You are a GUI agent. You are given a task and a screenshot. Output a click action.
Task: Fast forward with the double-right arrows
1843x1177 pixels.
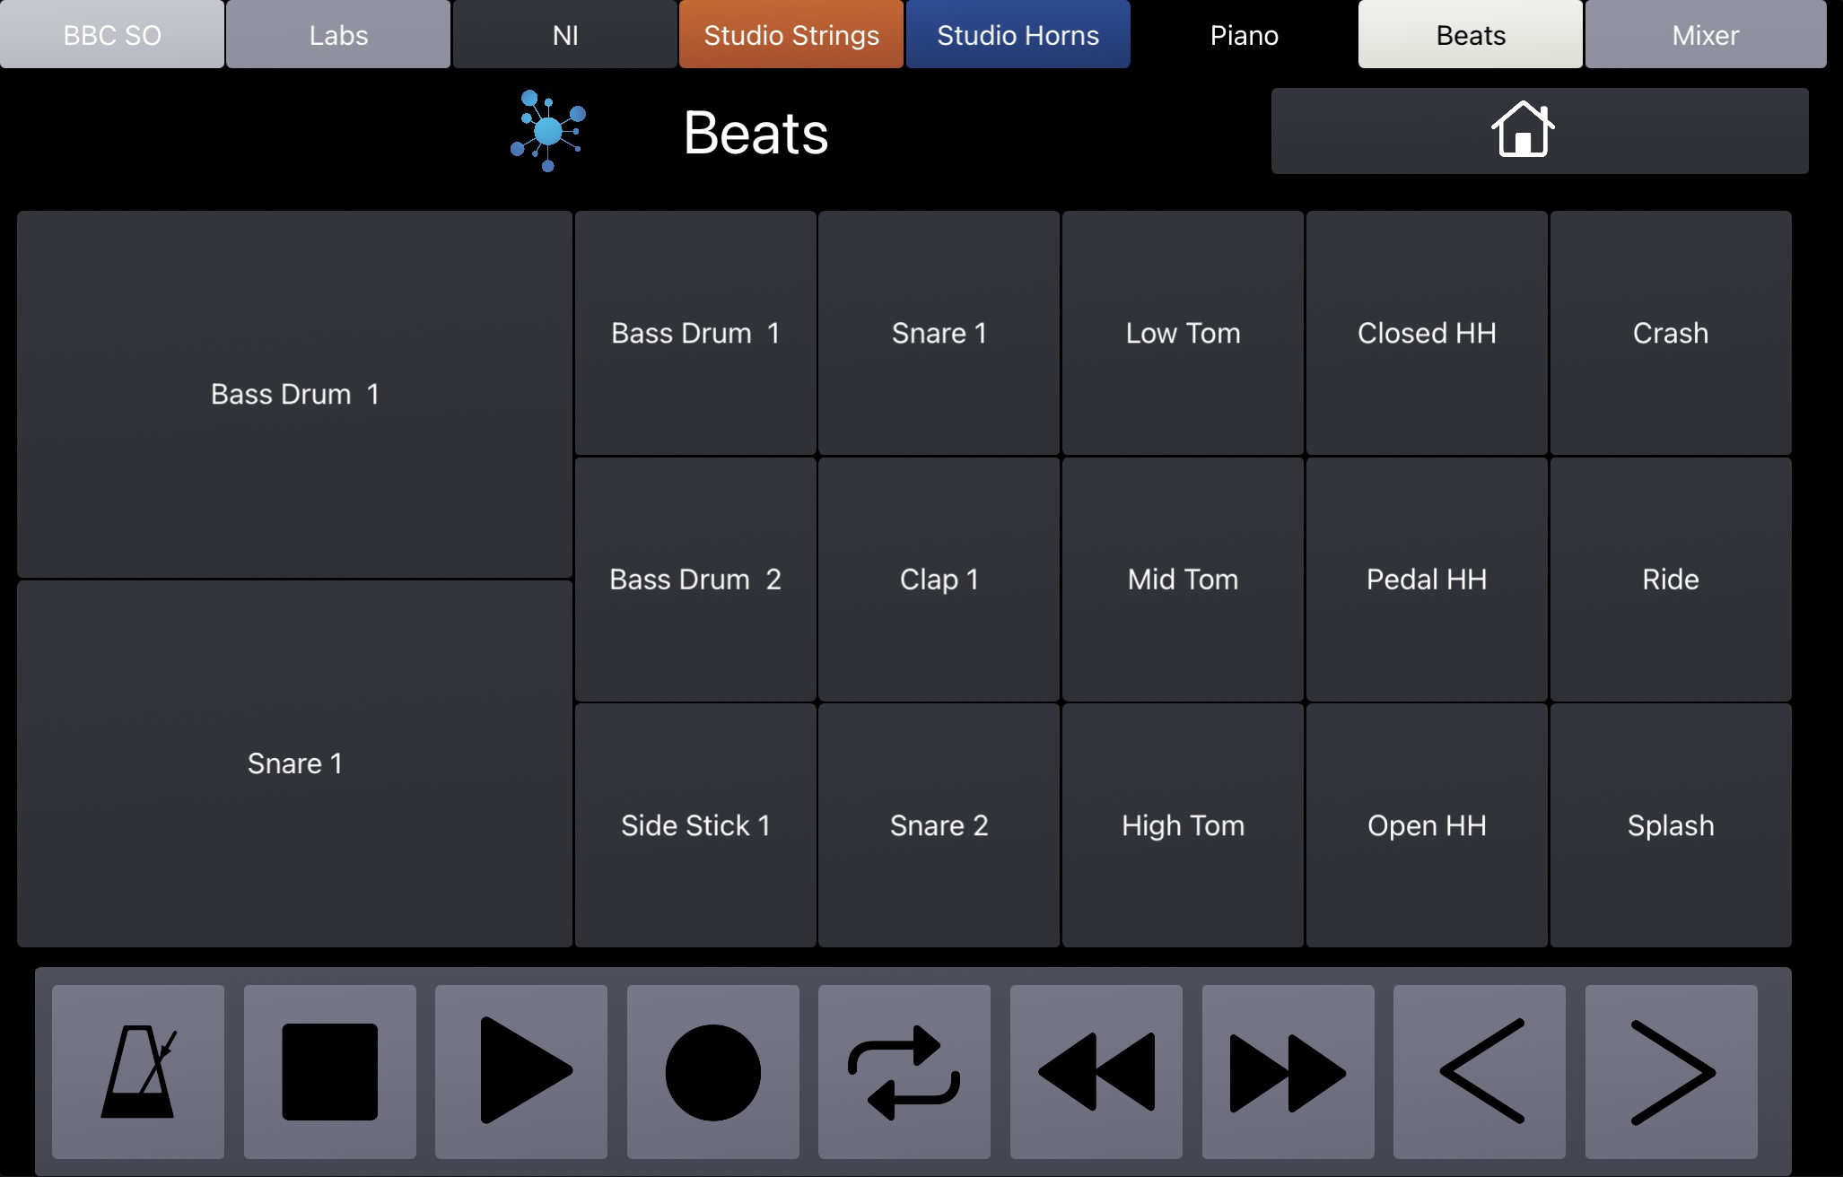point(1288,1072)
